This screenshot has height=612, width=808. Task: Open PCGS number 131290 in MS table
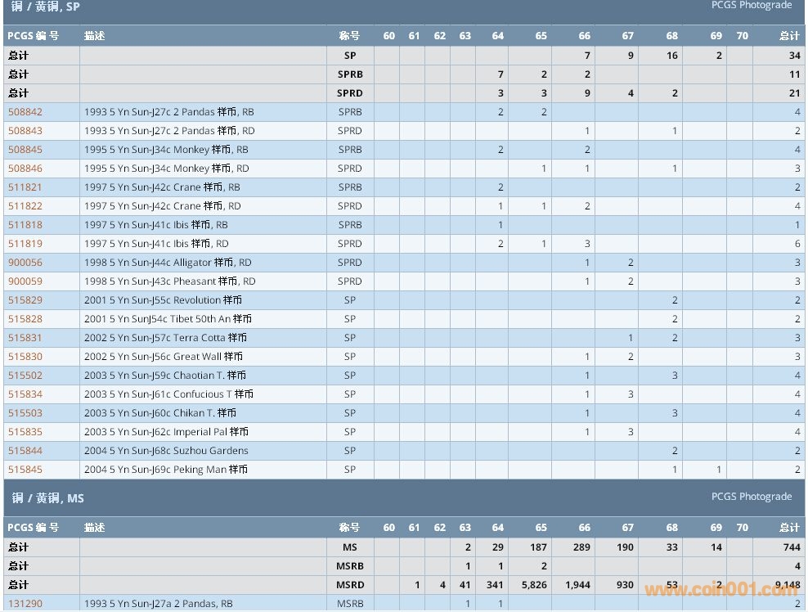25,604
